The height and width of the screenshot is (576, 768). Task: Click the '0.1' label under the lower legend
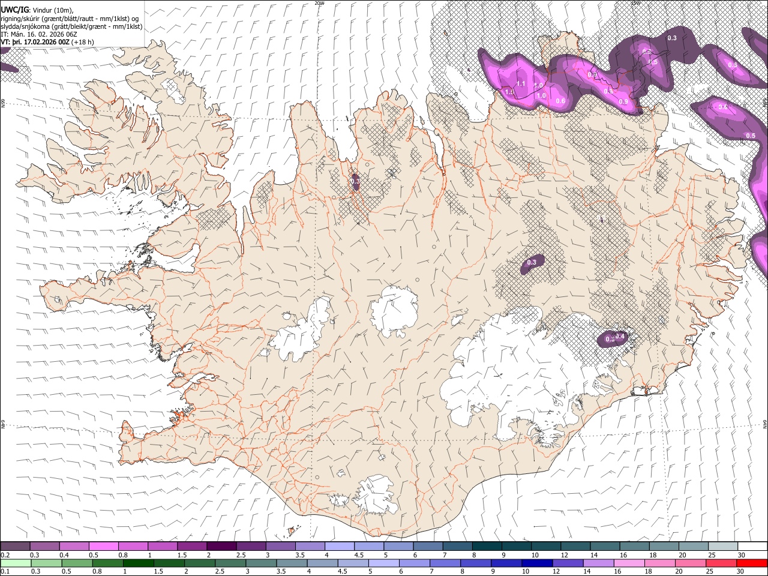[5, 572]
